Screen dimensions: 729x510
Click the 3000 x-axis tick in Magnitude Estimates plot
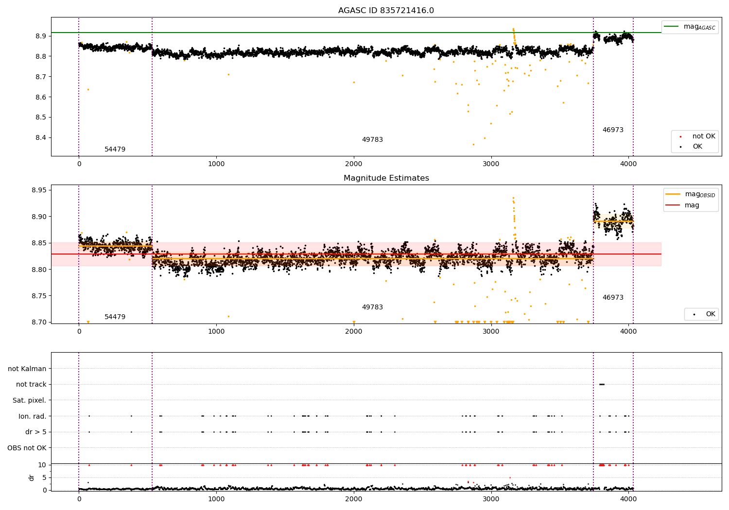[x=491, y=332]
